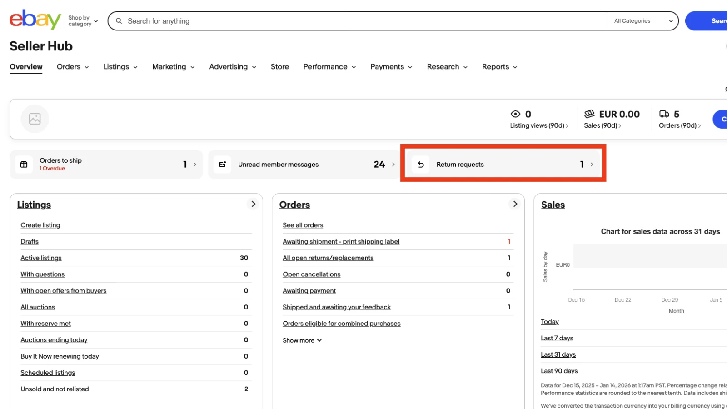Click the Orders to ship box icon
The width and height of the screenshot is (727, 409).
[x=24, y=165]
